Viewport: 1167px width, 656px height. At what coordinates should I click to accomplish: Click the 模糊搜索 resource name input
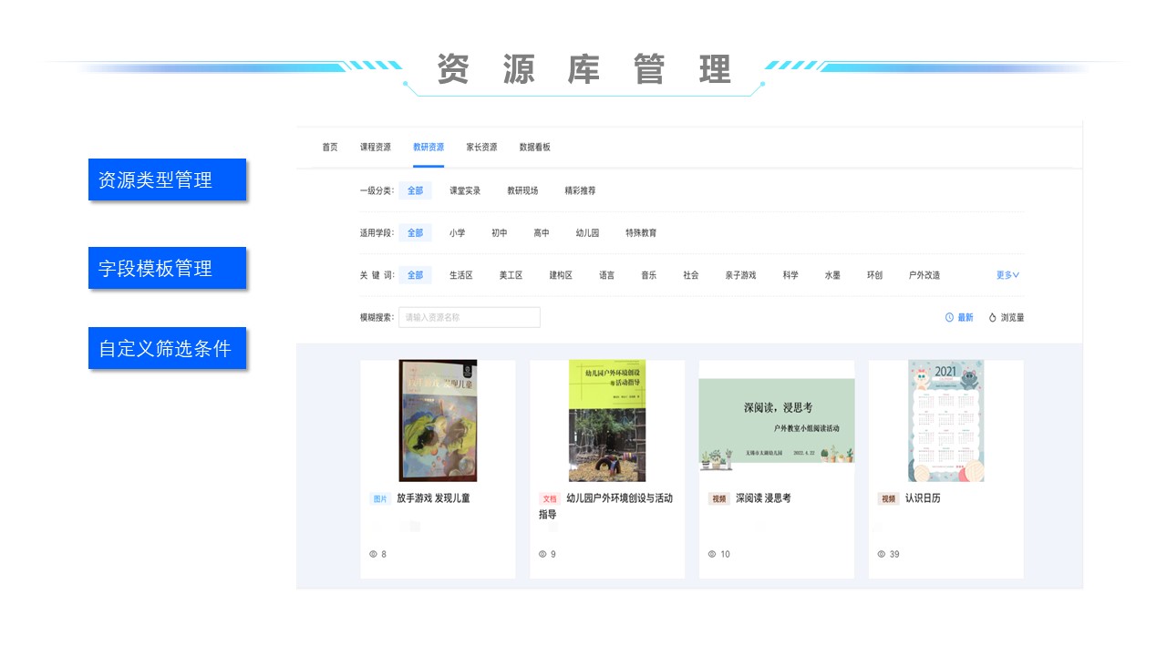click(469, 317)
